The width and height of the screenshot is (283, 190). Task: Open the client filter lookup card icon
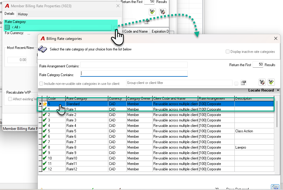(x=243, y=83)
